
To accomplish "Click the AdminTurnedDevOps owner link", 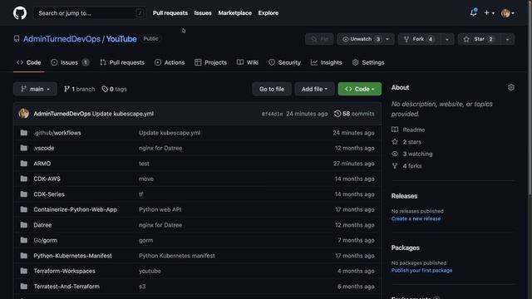I will [62, 39].
